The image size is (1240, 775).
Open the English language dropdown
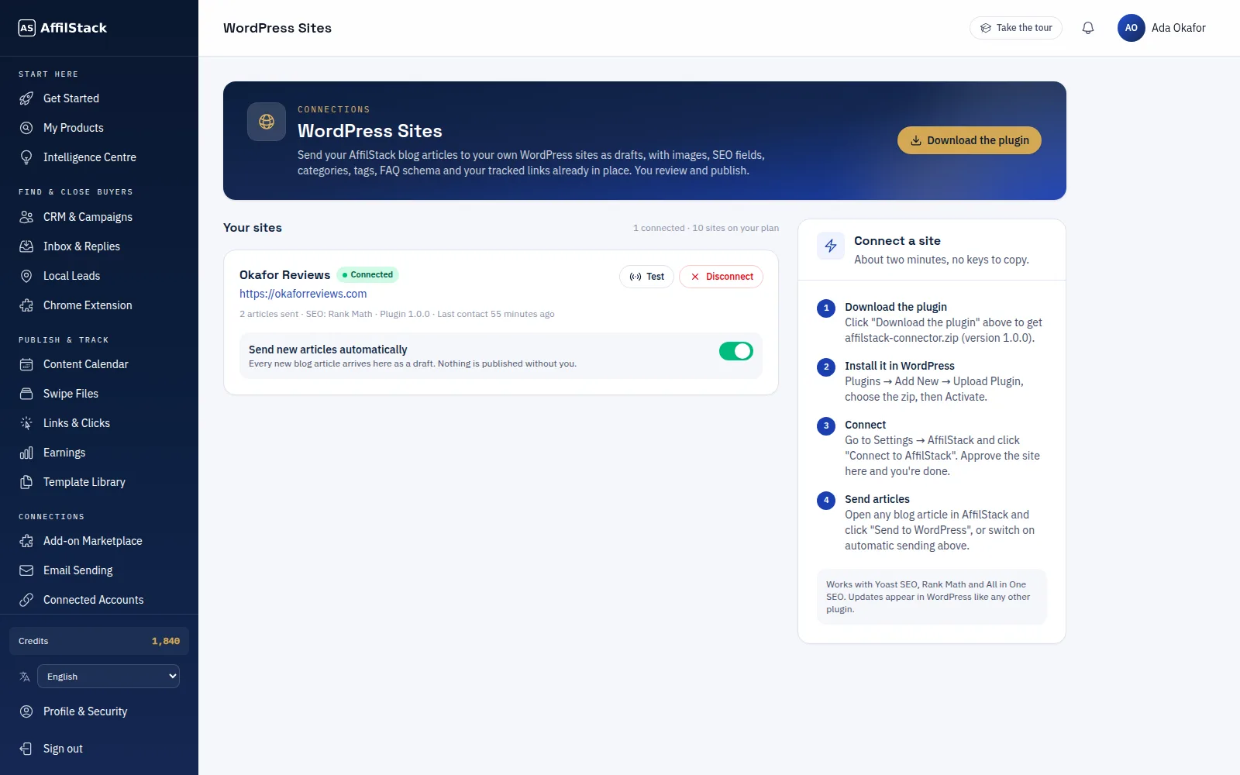108,677
